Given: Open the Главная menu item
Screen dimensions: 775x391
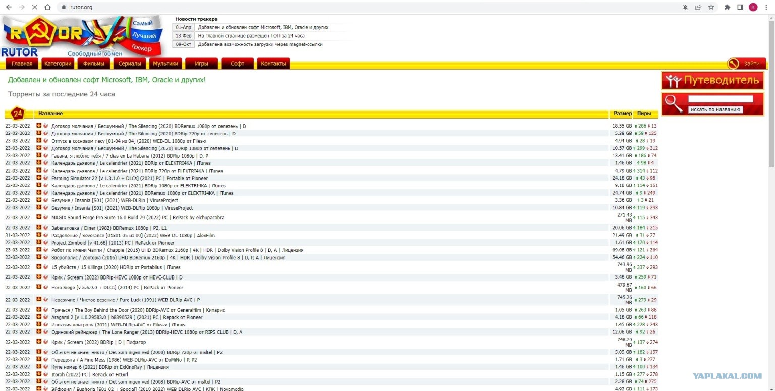Looking at the screenshot, I should pyautogui.click(x=22, y=64).
